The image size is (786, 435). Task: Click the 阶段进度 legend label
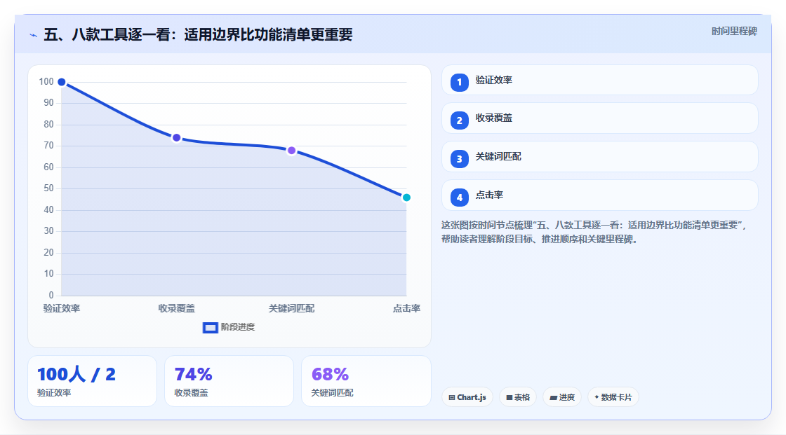[x=238, y=327]
